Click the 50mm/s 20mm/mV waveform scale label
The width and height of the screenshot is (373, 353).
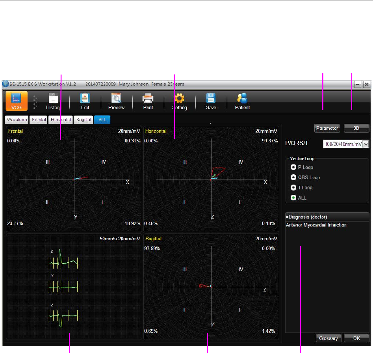coord(120,239)
